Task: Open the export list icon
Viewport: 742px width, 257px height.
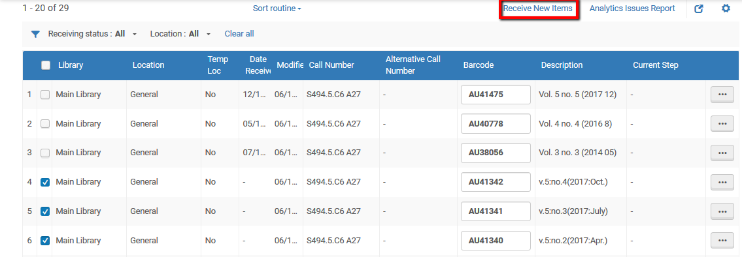Action: (699, 8)
